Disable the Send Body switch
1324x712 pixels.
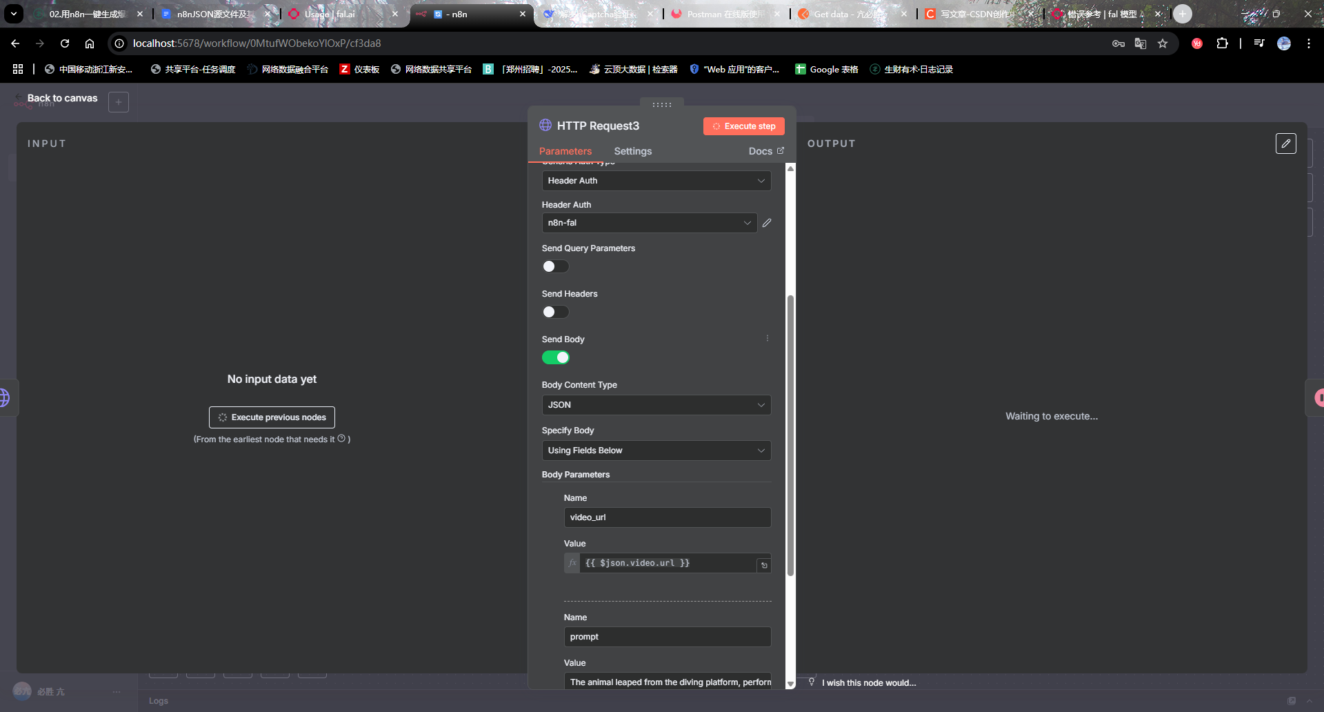[555, 357]
